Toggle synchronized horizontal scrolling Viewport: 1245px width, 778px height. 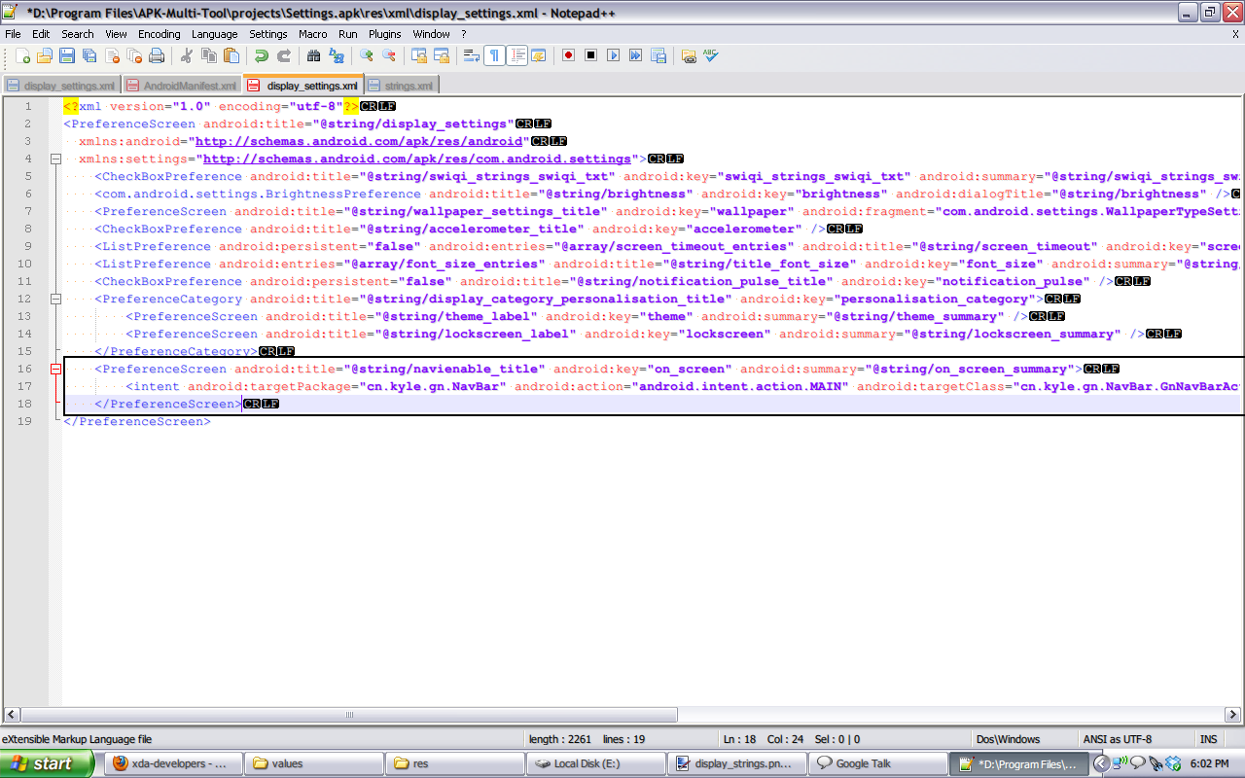click(442, 55)
